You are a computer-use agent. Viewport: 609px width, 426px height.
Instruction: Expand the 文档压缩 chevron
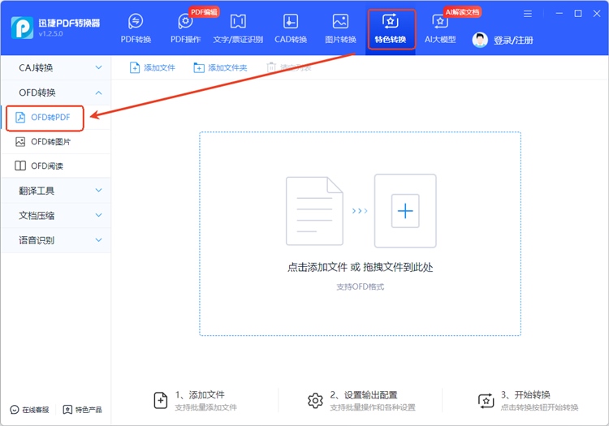click(98, 215)
